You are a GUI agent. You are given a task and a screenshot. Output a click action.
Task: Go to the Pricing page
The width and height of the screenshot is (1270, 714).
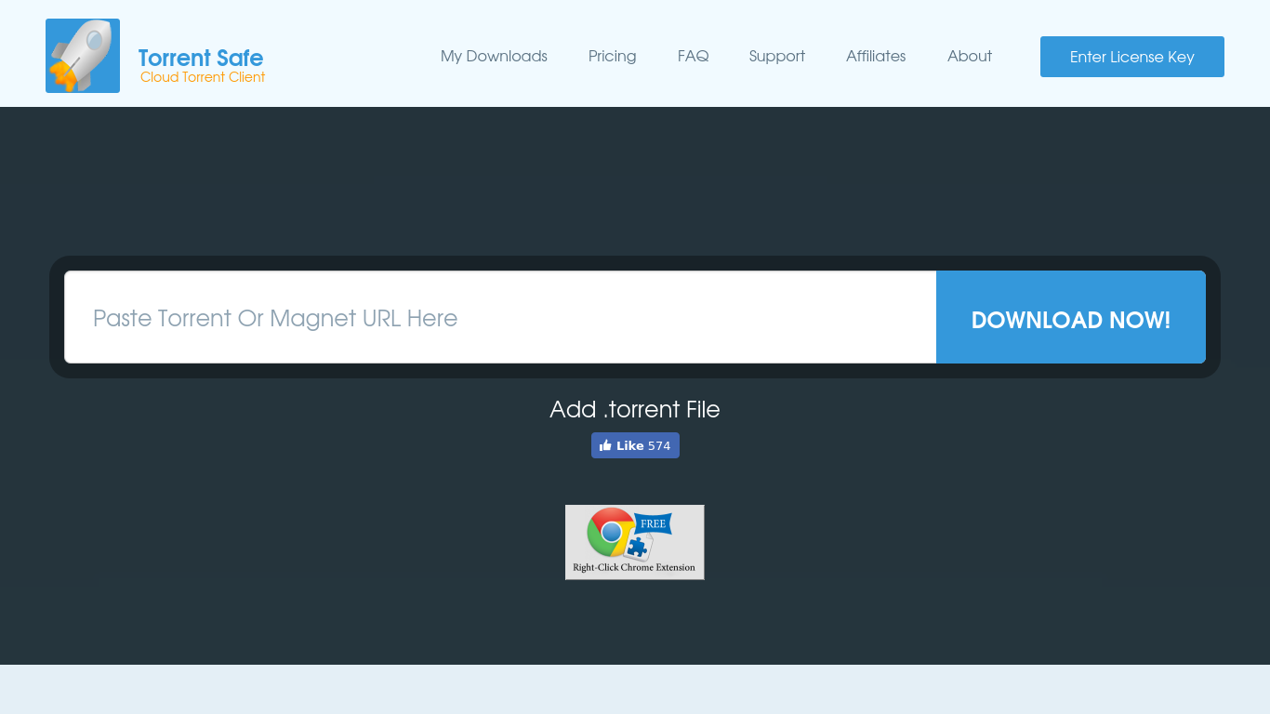pos(613,56)
